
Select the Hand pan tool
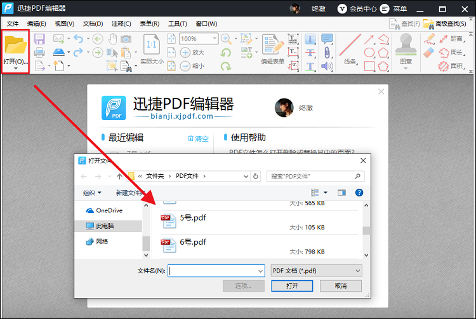click(x=112, y=39)
